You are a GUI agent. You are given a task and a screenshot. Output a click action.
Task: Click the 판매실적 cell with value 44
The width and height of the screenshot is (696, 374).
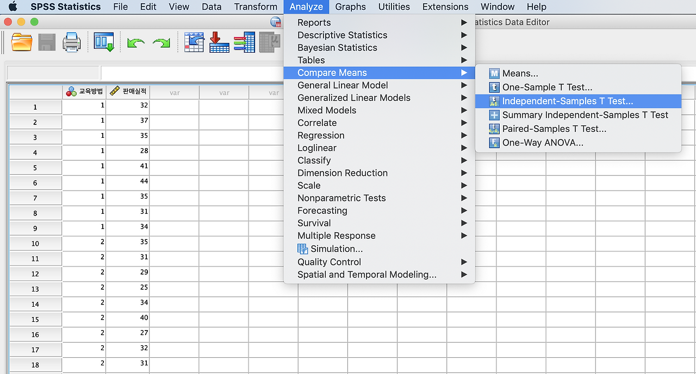pyautogui.click(x=128, y=183)
